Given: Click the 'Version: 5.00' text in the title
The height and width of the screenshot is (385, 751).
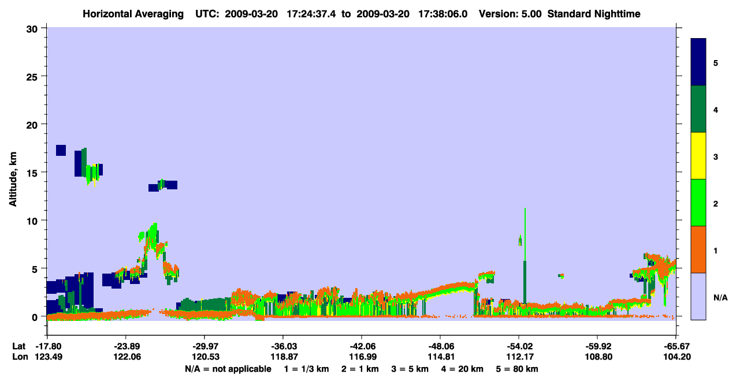Looking at the screenshot, I should [x=511, y=14].
